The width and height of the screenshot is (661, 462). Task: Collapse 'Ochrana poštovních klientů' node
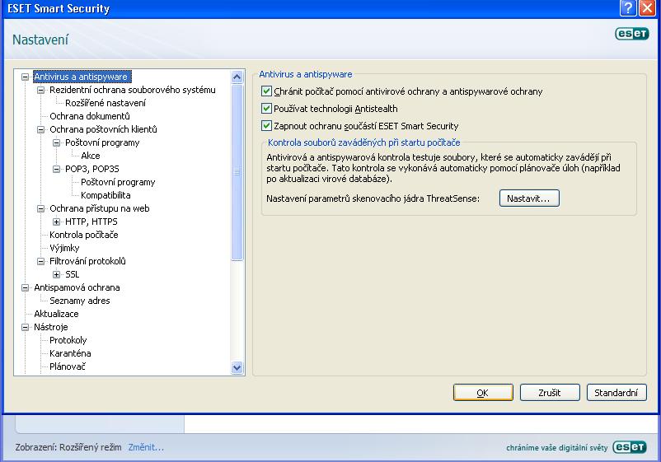click(x=41, y=129)
